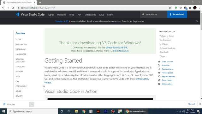Open the action center notifications icon

[198, 111]
